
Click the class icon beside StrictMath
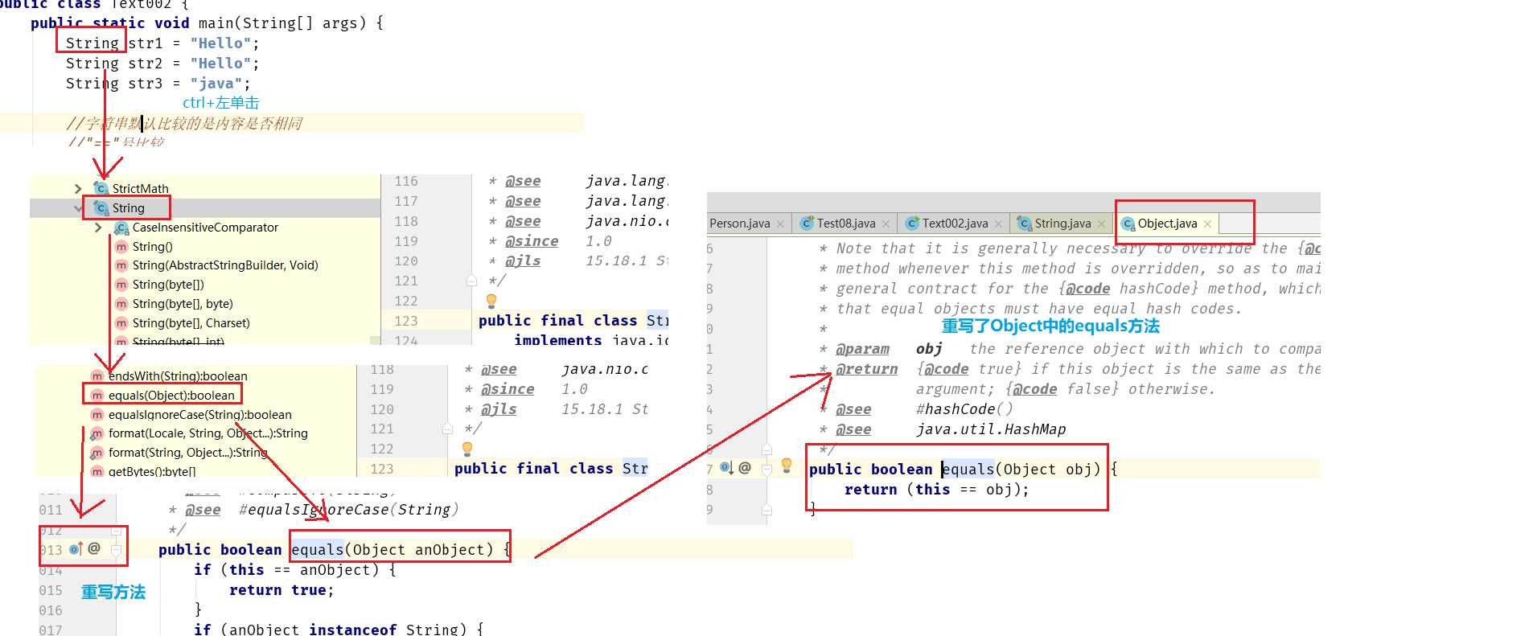point(101,188)
